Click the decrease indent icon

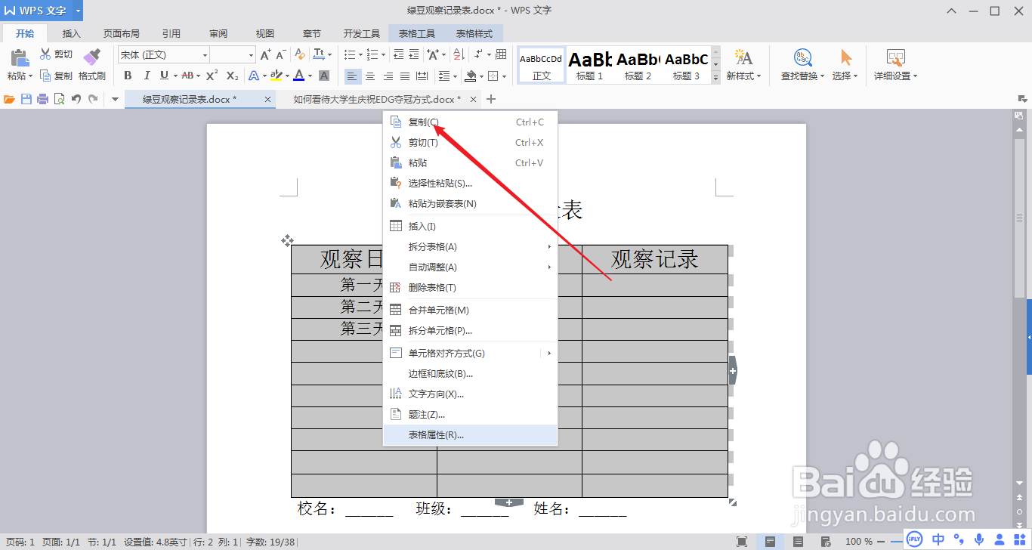(399, 54)
